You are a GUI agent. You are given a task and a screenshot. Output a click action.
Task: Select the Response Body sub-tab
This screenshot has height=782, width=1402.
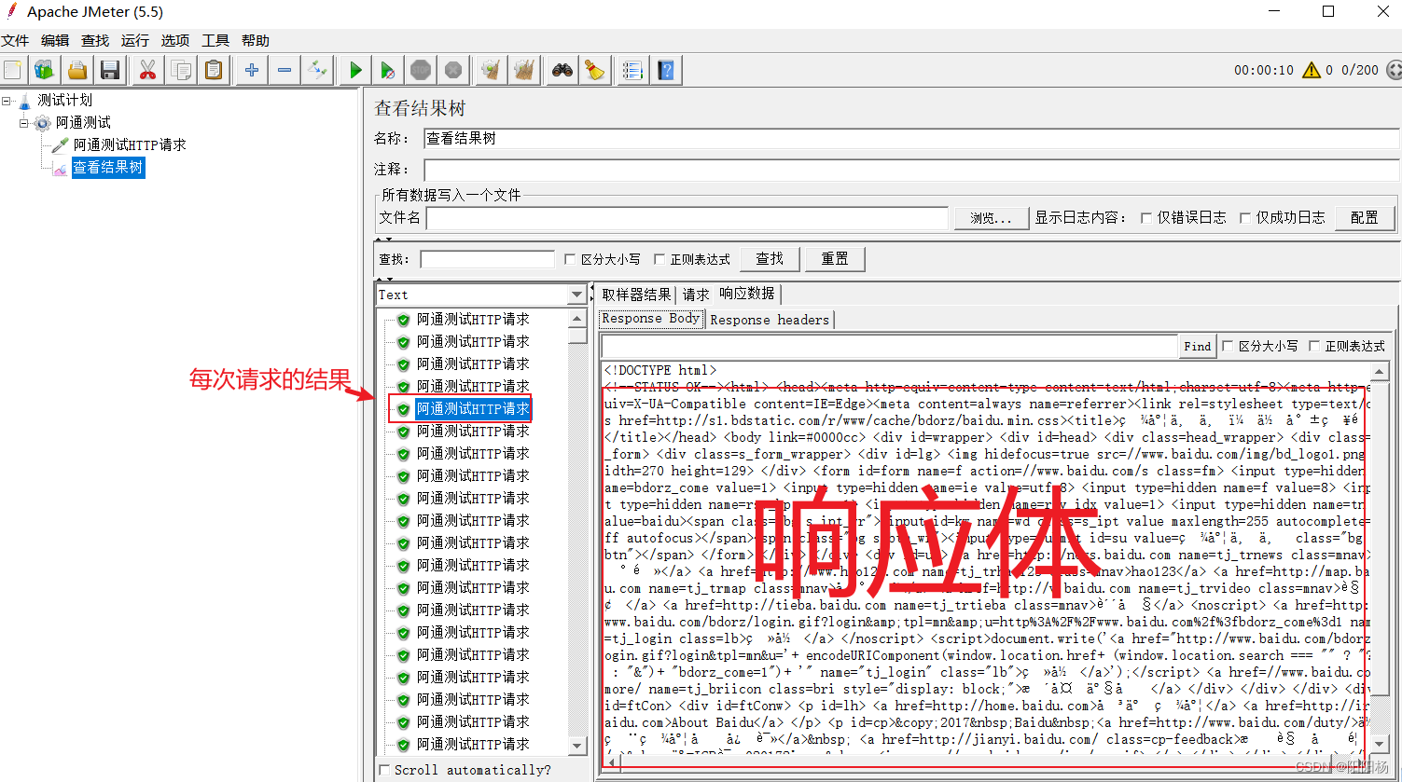pos(651,319)
